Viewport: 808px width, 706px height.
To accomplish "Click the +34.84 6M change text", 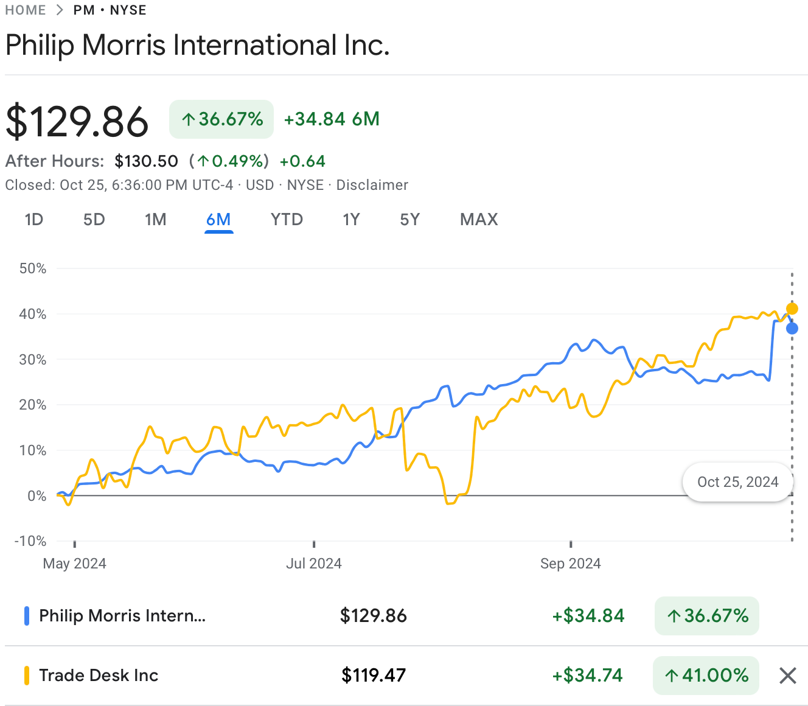I will 332,119.
